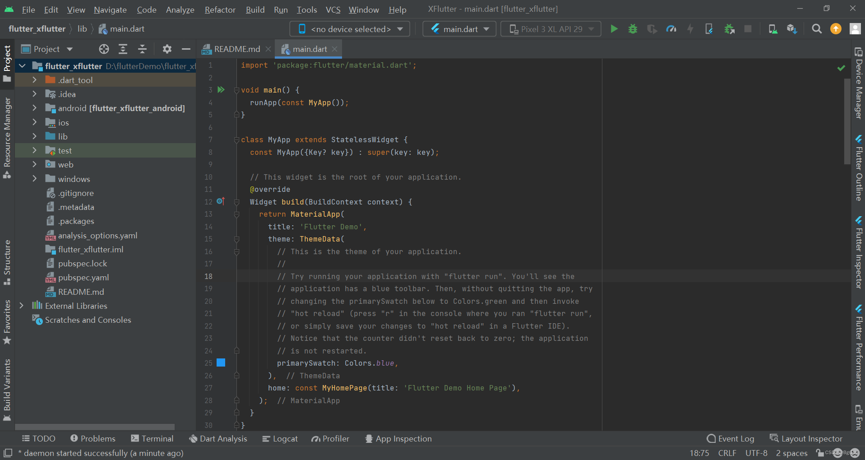Image resolution: width=865 pixels, height=460 pixels.
Task: Click the blue color swatch on line 25
Action: tap(221, 362)
